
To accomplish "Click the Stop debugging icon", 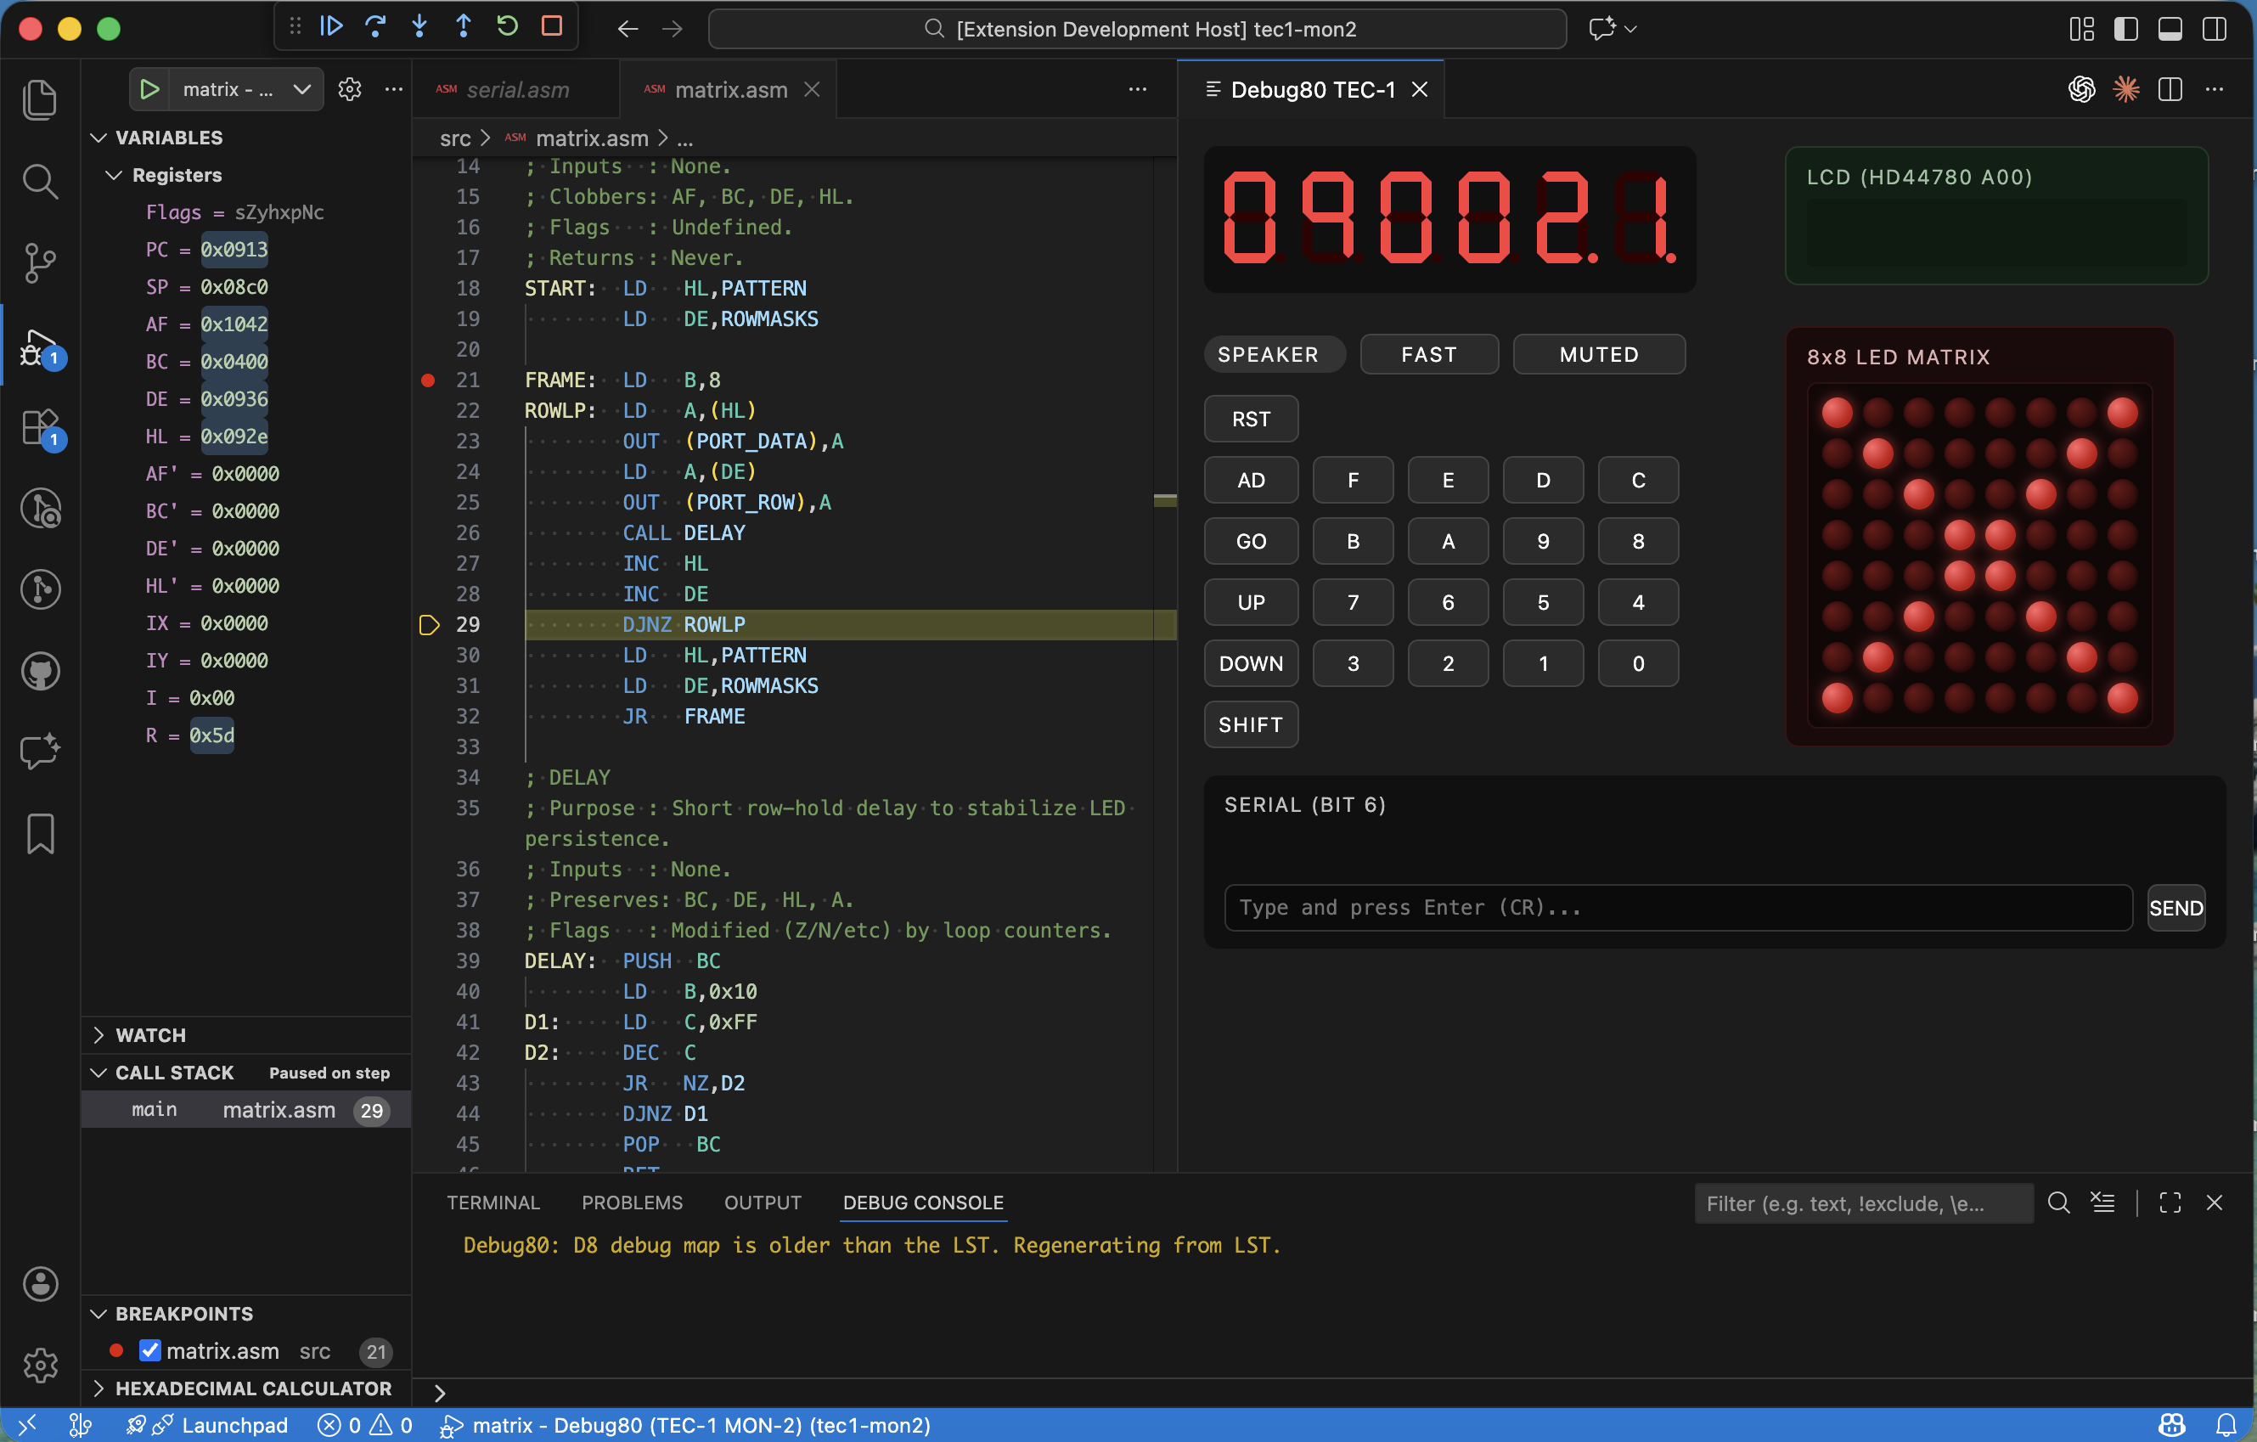I will coord(552,26).
